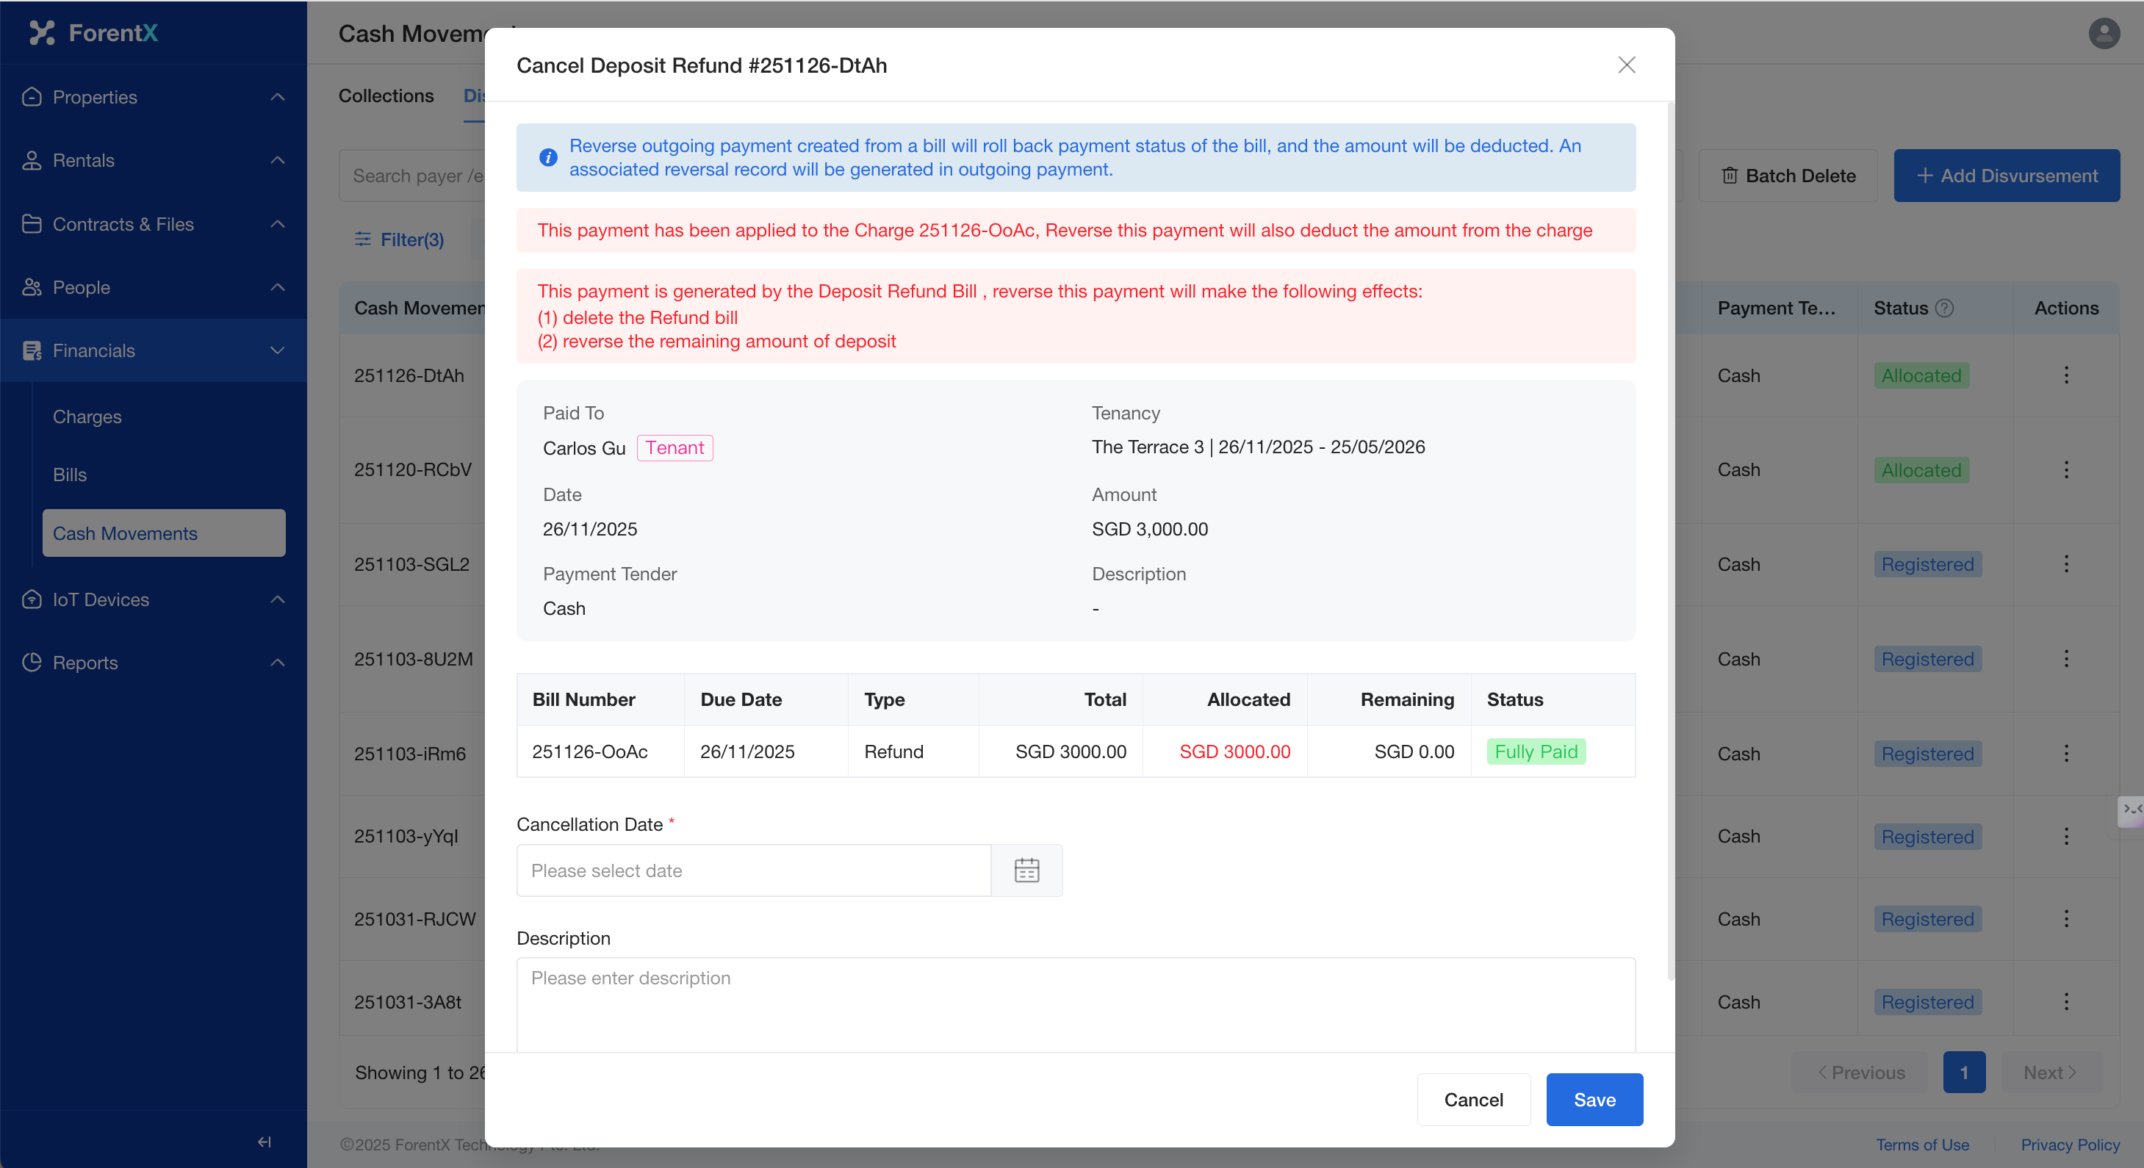Image resolution: width=2144 pixels, height=1168 pixels.
Task: Close the Cancel Deposit Refund dialog
Action: tap(1626, 65)
